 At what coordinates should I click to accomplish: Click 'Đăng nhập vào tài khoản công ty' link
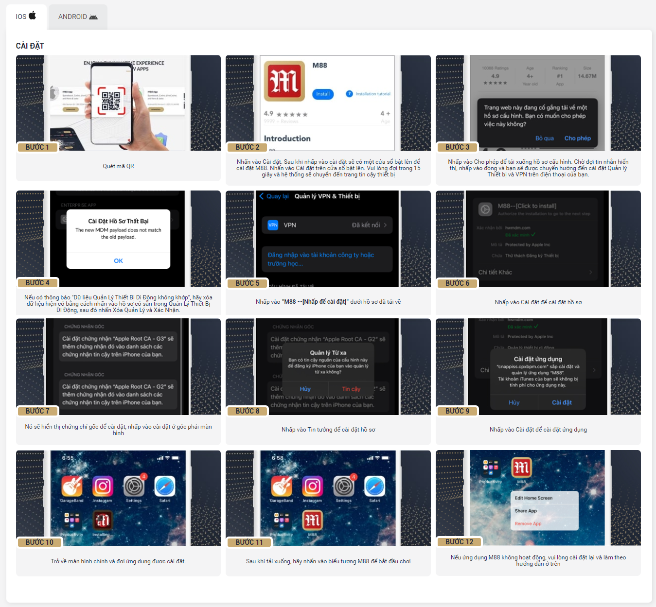click(x=320, y=259)
